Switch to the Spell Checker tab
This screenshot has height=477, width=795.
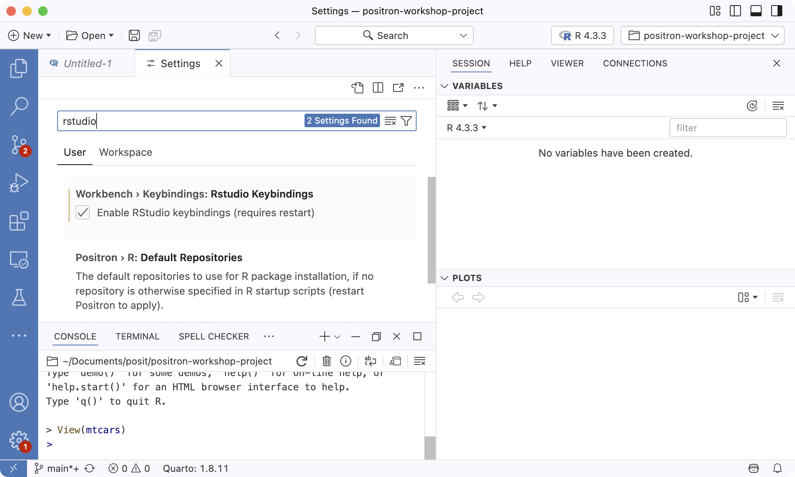coord(214,336)
